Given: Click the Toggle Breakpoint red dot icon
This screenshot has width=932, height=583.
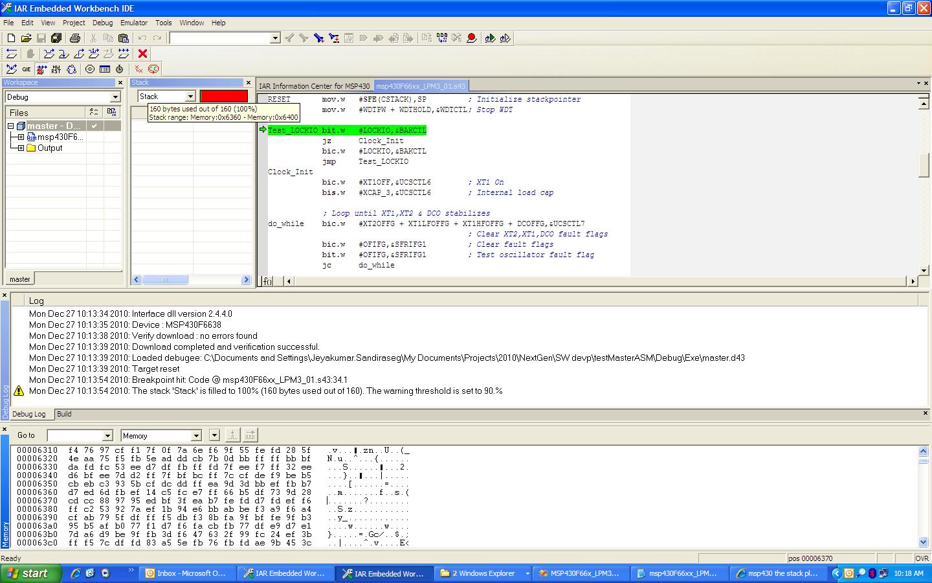Looking at the screenshot, I should coord(472,38).
